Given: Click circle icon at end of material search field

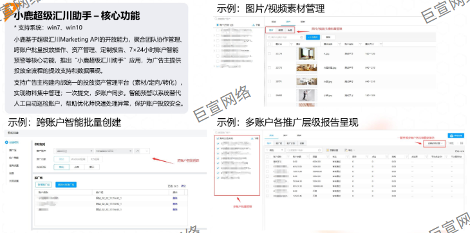Looking at the screenshot, I should [x=301, y=37].
